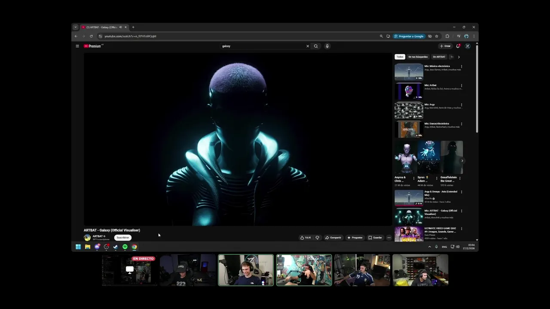Open ARTBAT channel avatar
The image size is (550, 309).
[87, 237]
